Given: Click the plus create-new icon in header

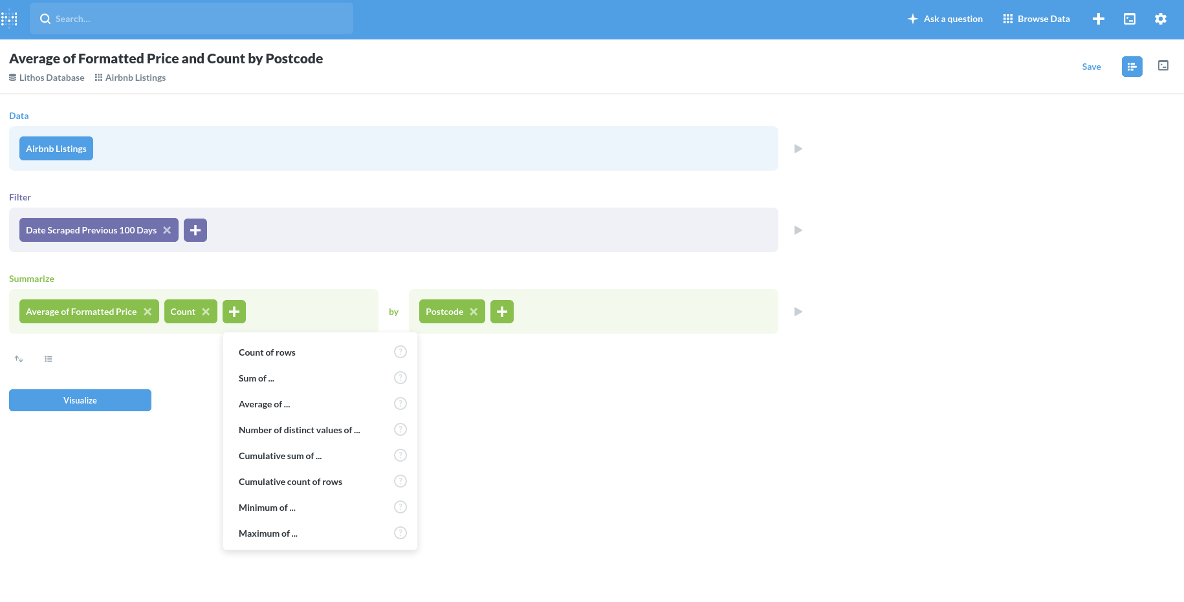Looking at the screenshot, I should coord(1099,19).
